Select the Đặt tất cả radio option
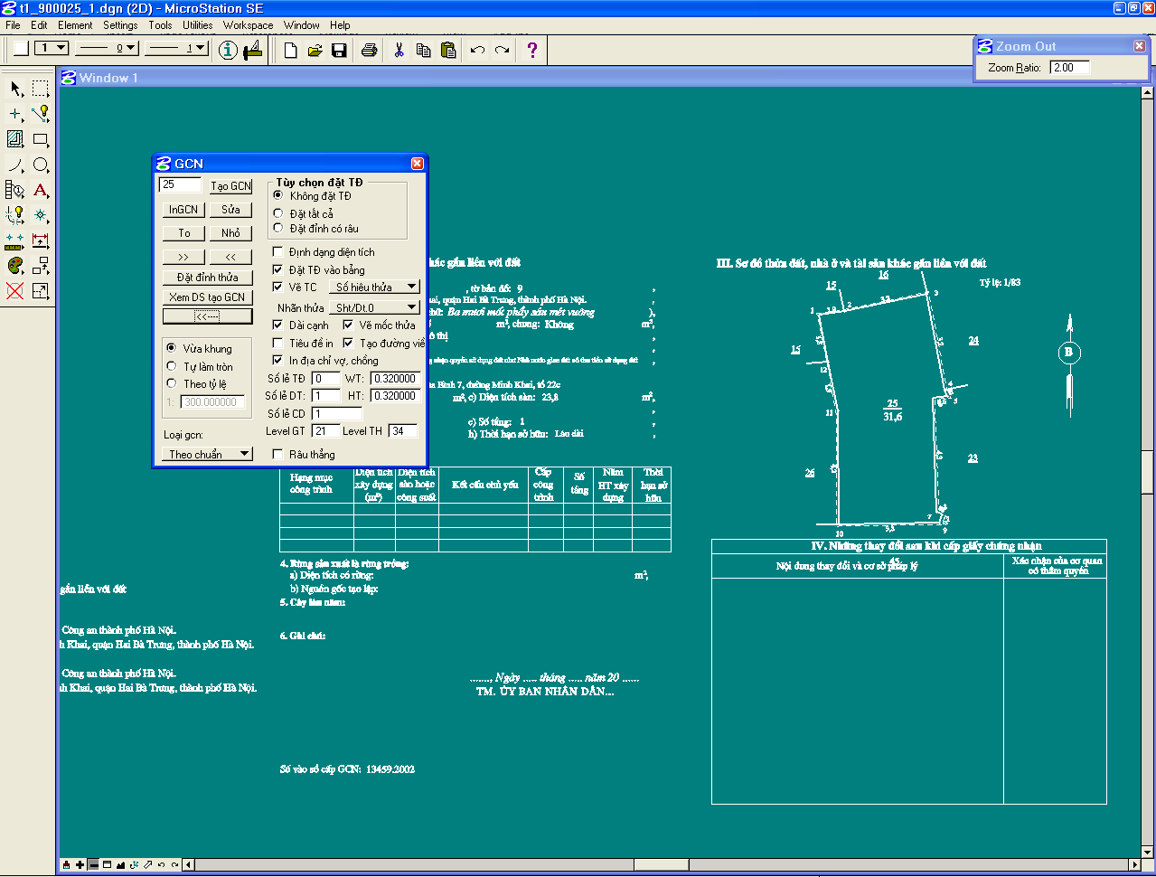The image size is (1156, 877). click(278, 213)
